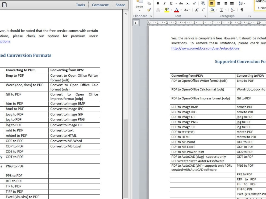Open the Tools pane in PDF viewer
The height and width of the screenshot is (199, 266).
click(80, 5)
